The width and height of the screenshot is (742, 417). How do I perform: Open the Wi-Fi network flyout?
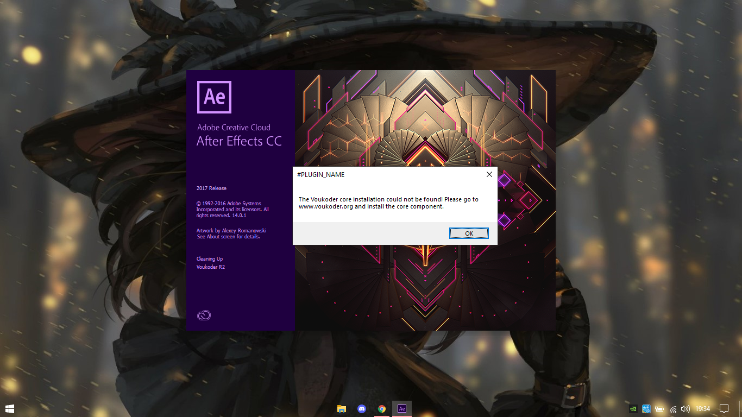tap(673, 409)
